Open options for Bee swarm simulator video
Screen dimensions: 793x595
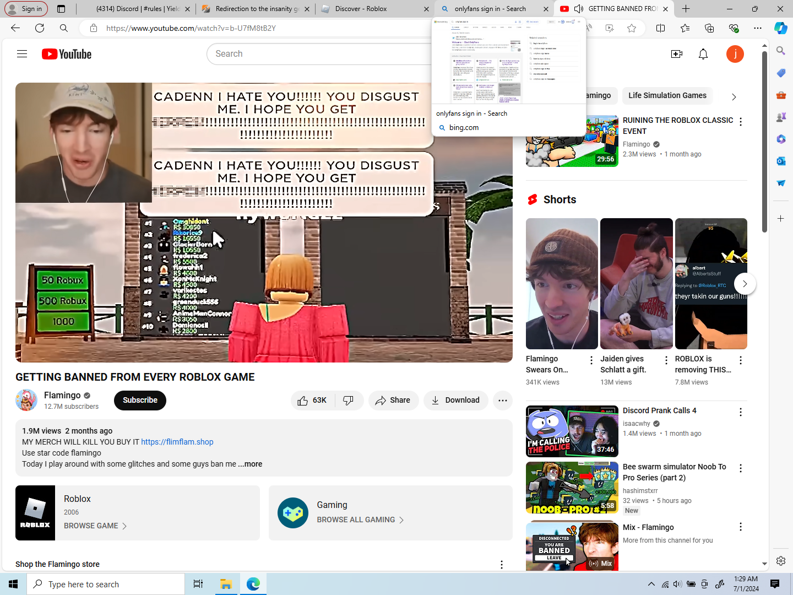pyautogui.click(x=741, y=468)
